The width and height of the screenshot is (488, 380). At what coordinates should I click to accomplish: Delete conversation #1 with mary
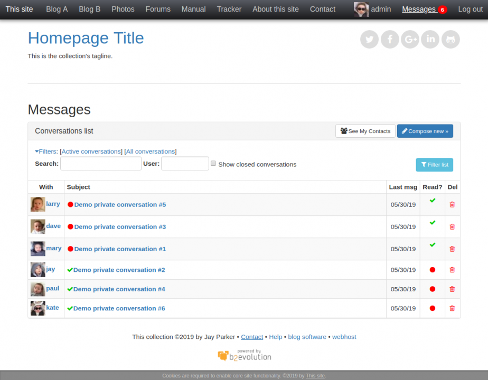(x=452, y=249)
